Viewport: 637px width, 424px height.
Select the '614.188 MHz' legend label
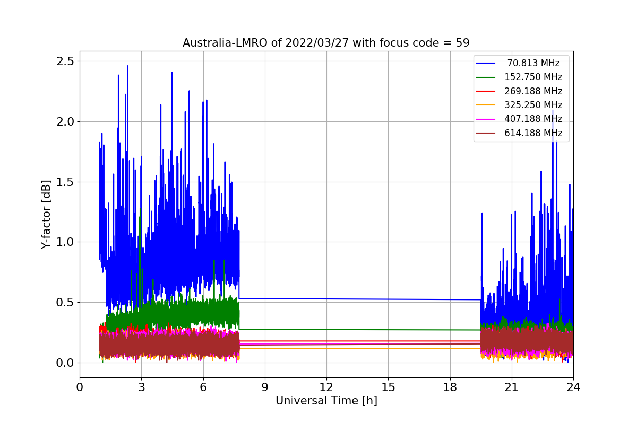pyautogui.click(x=533, y=133)
